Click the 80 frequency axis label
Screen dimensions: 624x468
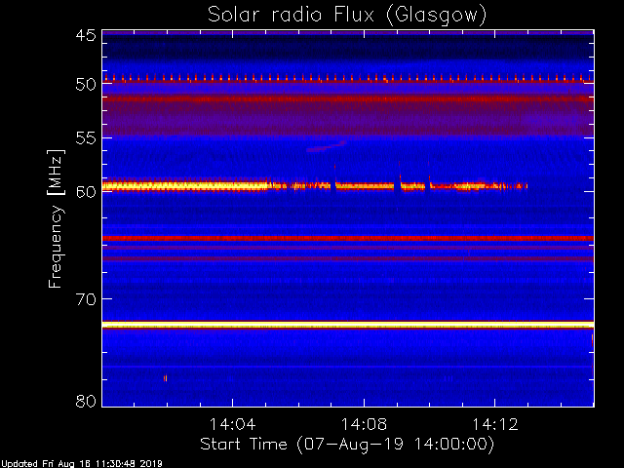click(86, 401)
